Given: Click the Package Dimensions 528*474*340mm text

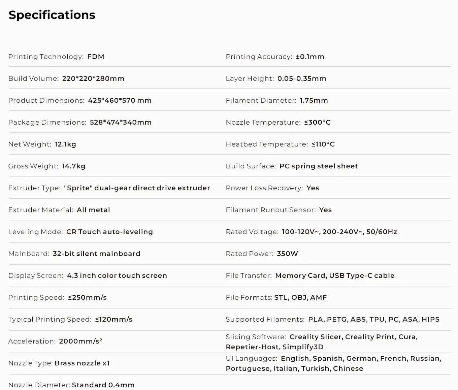Looking at the screenshot, I should tap(120, 122).
